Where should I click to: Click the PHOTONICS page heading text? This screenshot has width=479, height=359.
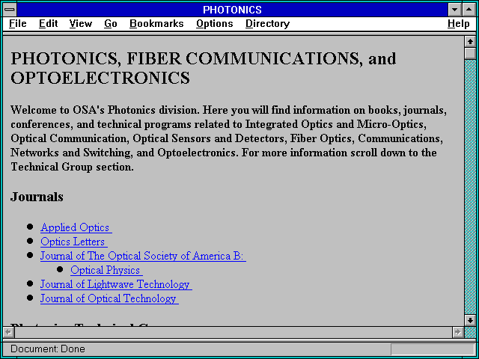(203, 68)
